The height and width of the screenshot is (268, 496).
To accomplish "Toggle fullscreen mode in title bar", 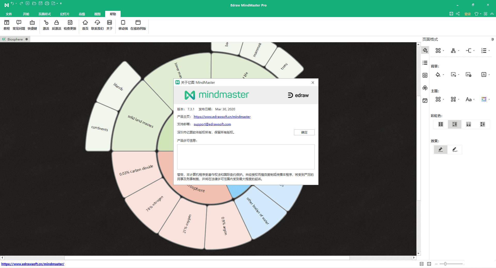I will pyautogui.click(x=451, y=14).
